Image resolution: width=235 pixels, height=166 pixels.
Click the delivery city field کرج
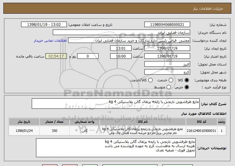[167, 72]
